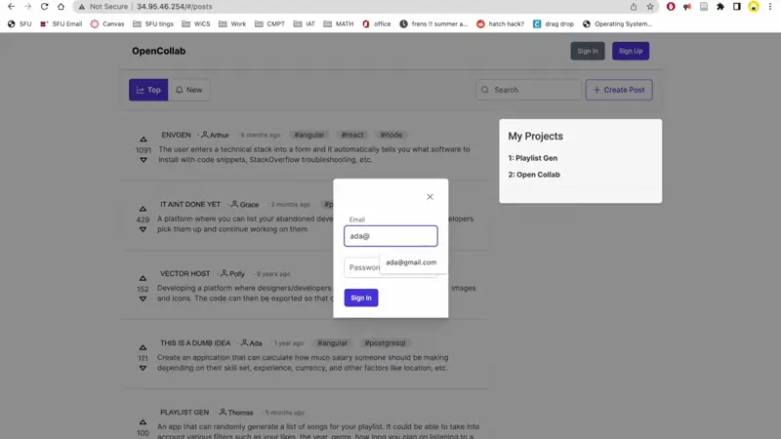Filter by the #angular tag on ENVGEN
Viewport: 781px width, 439px height.
(308, 135)
